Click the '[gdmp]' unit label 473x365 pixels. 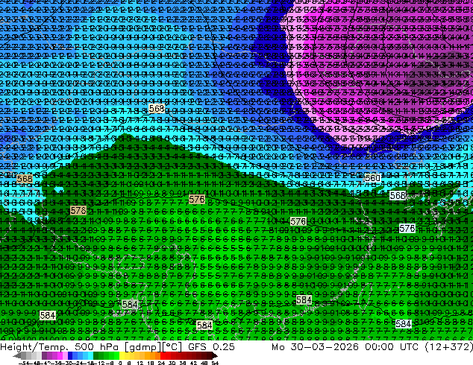[143, 347]
